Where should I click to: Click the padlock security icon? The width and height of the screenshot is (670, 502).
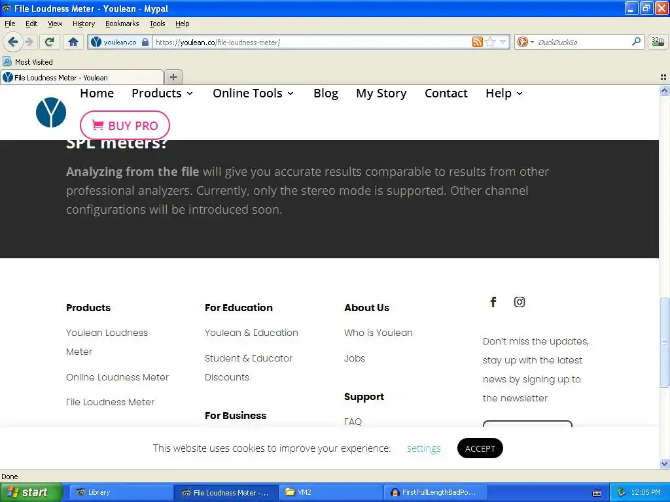pyautogui.click(x=145, y=42)
